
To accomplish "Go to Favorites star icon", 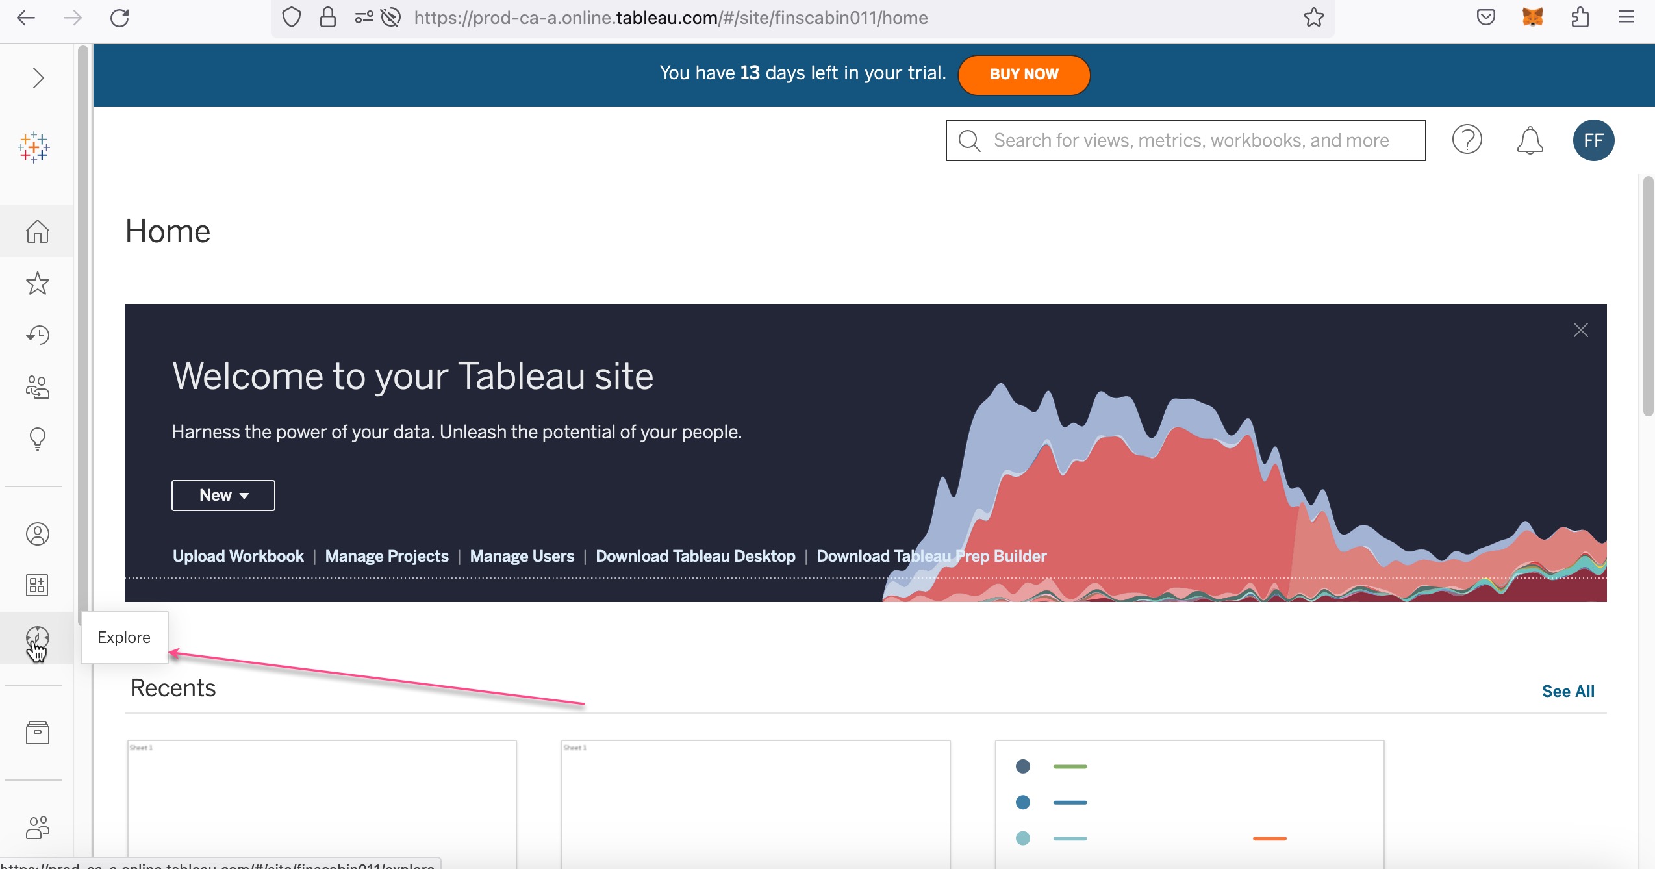I will 37,283.
